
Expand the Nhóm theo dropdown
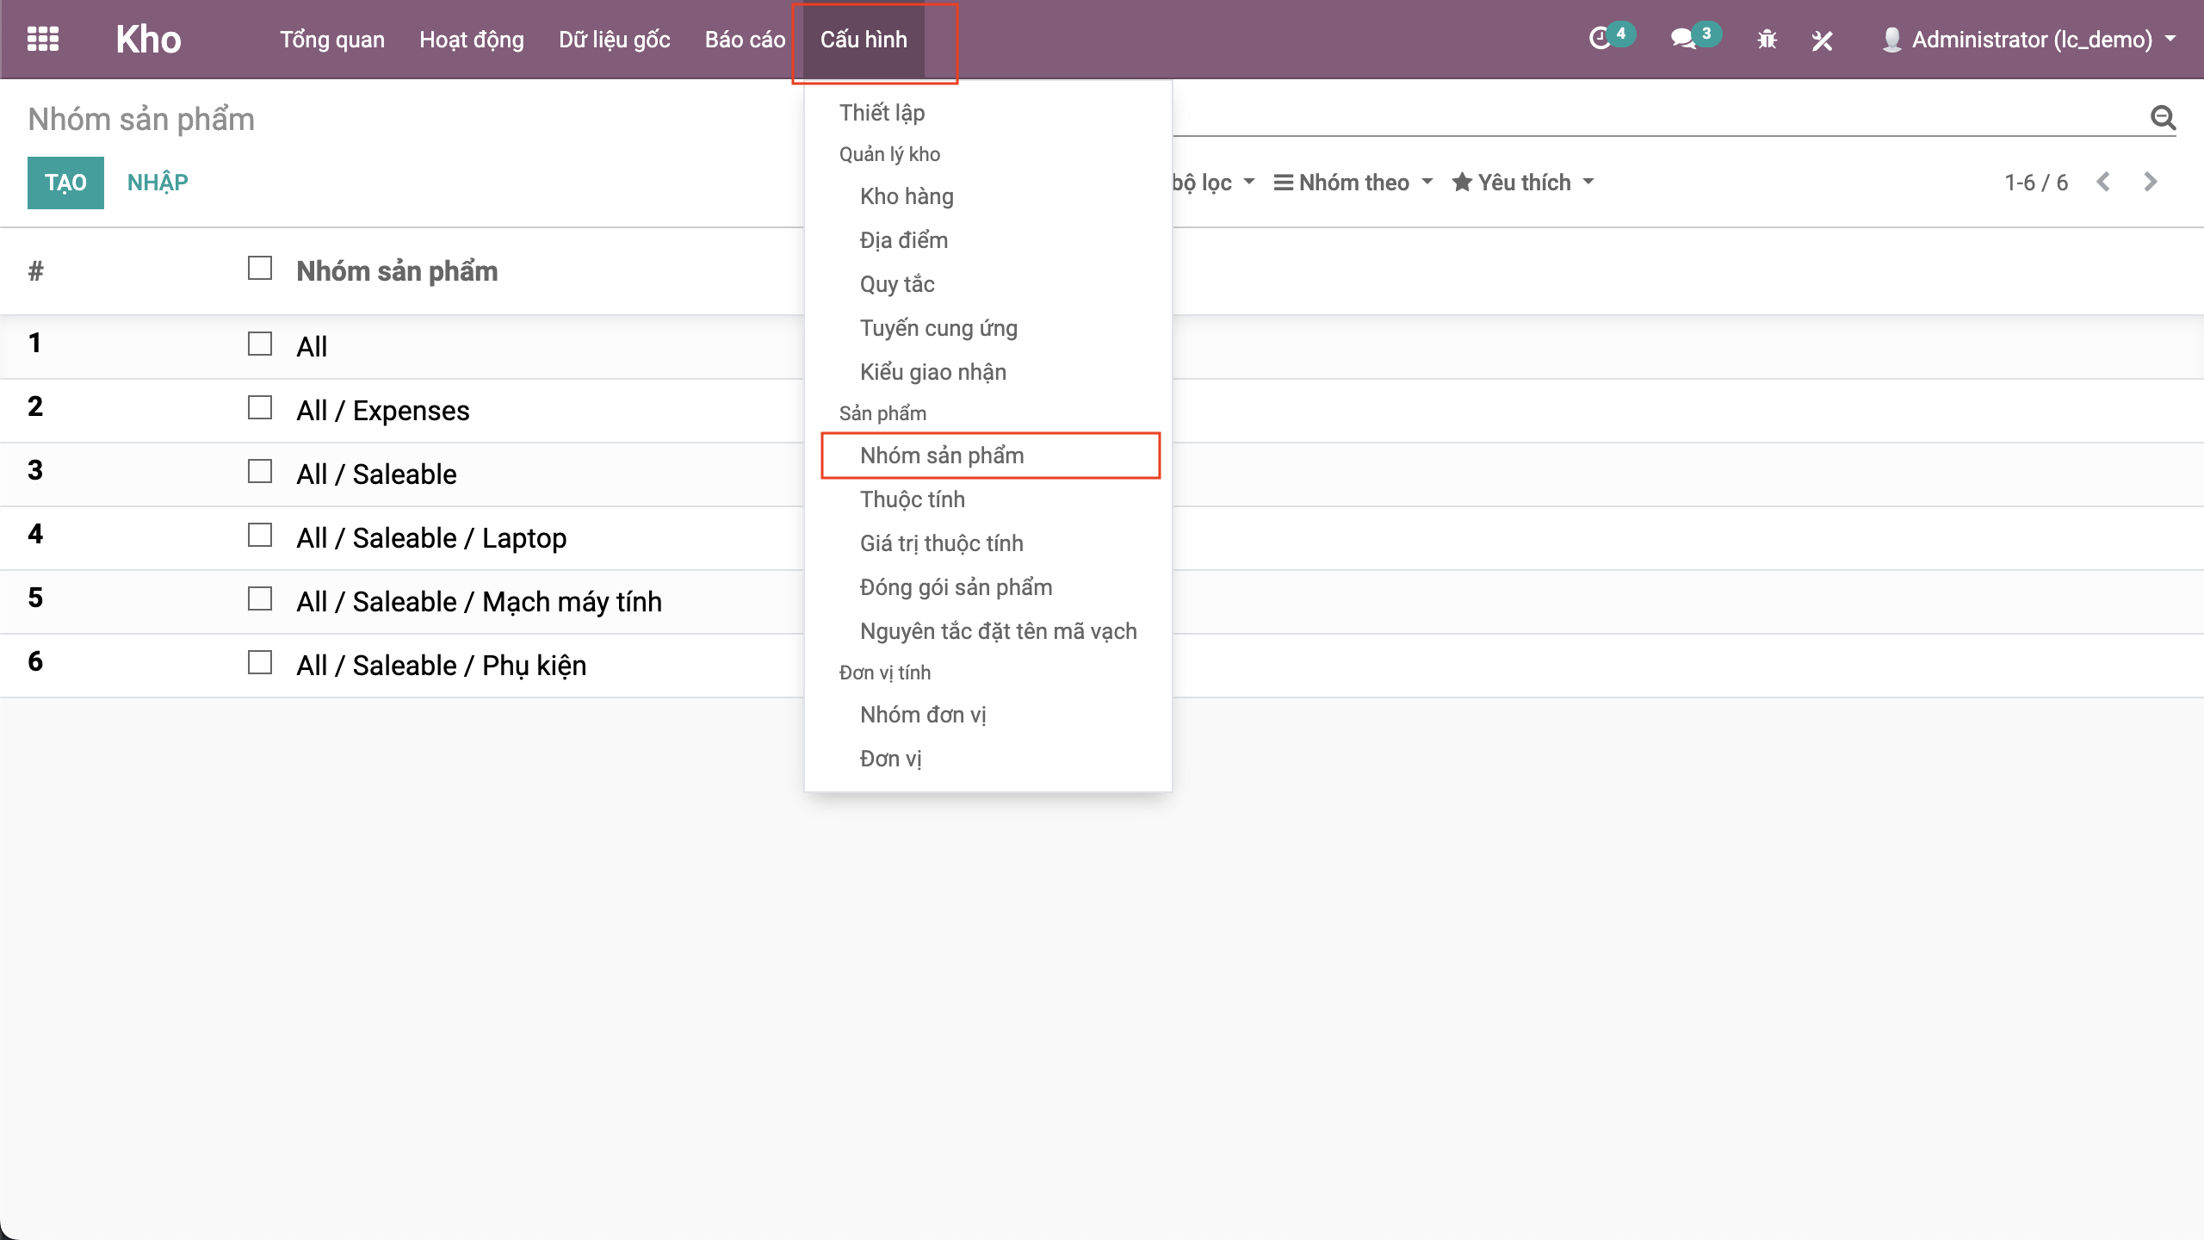coord(1353,182)
